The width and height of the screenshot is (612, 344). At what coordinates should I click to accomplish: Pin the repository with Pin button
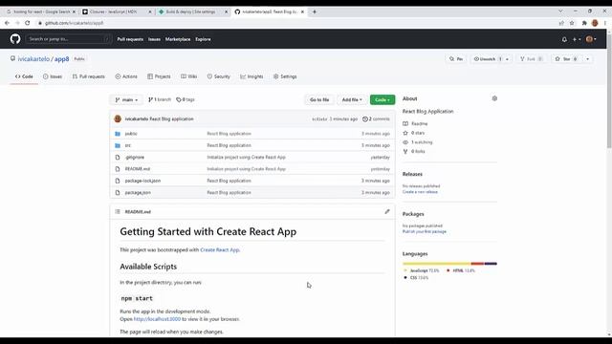click(456, 59)
